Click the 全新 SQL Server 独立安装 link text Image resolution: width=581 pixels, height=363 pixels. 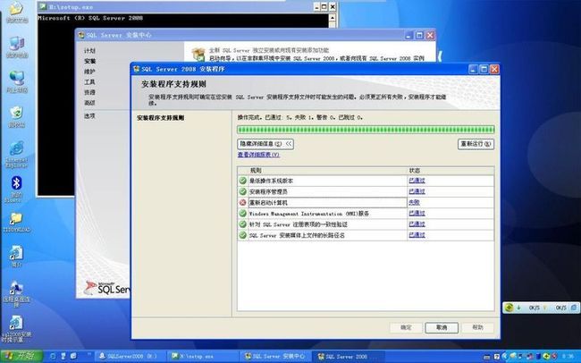[269, 50]
